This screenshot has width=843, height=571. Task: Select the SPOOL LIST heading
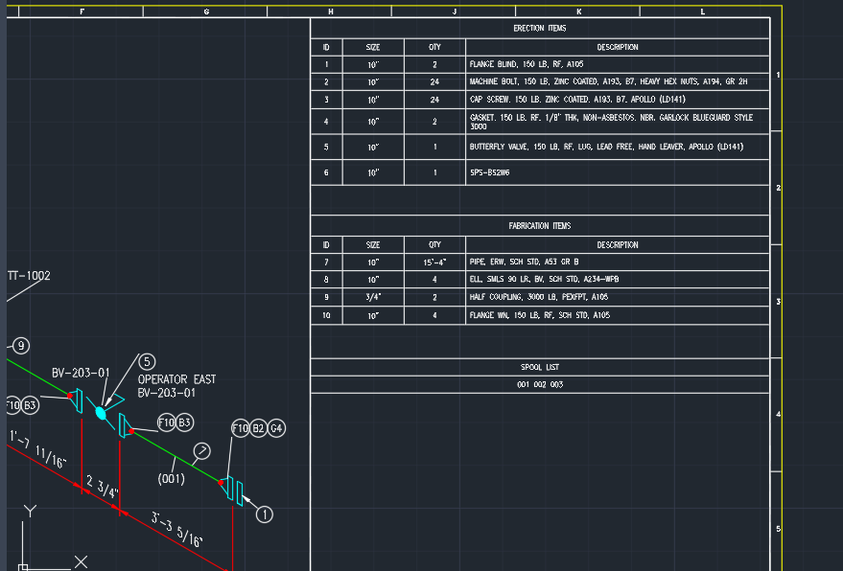pyautogui.click(x=539, y=367)
